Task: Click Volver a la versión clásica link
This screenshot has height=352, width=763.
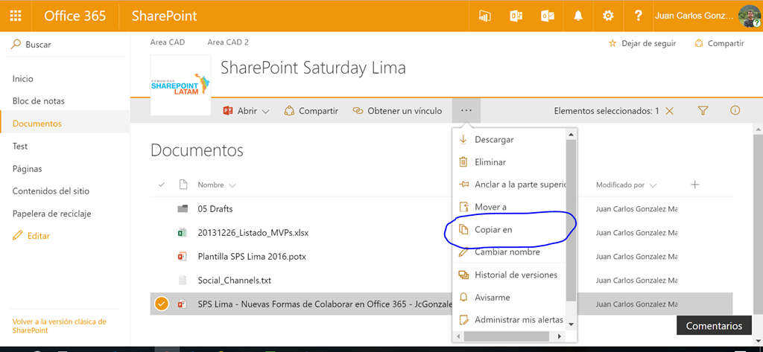Action: click(60, 326)
